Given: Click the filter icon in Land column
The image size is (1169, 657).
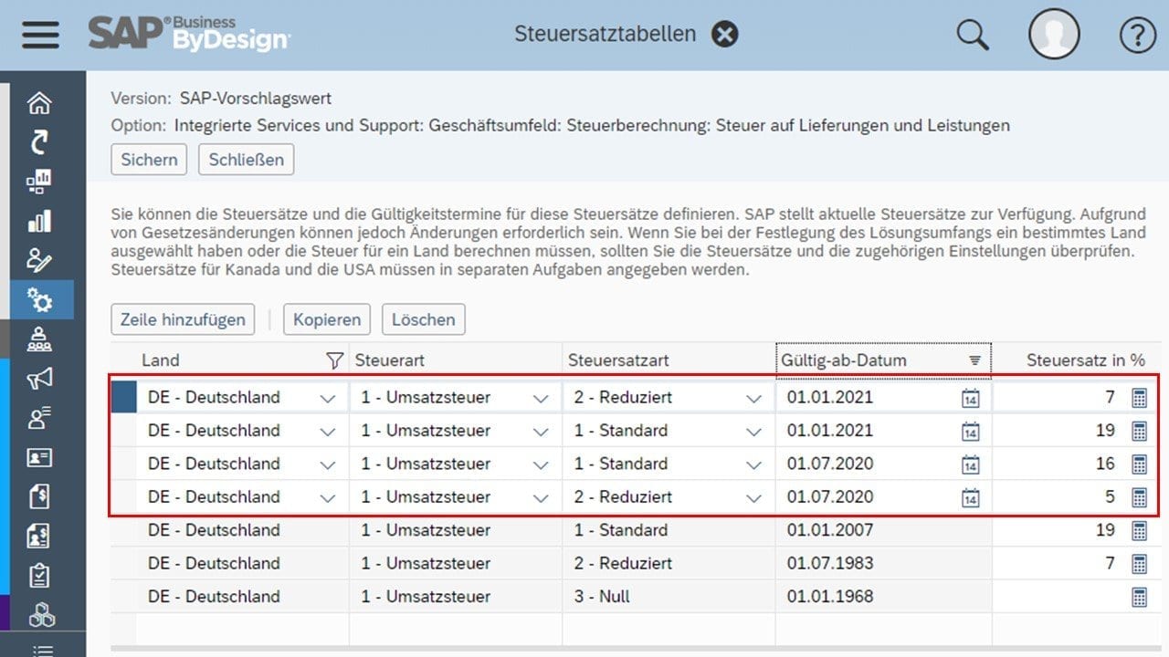Looking at the screenshot, I should 335,360.
